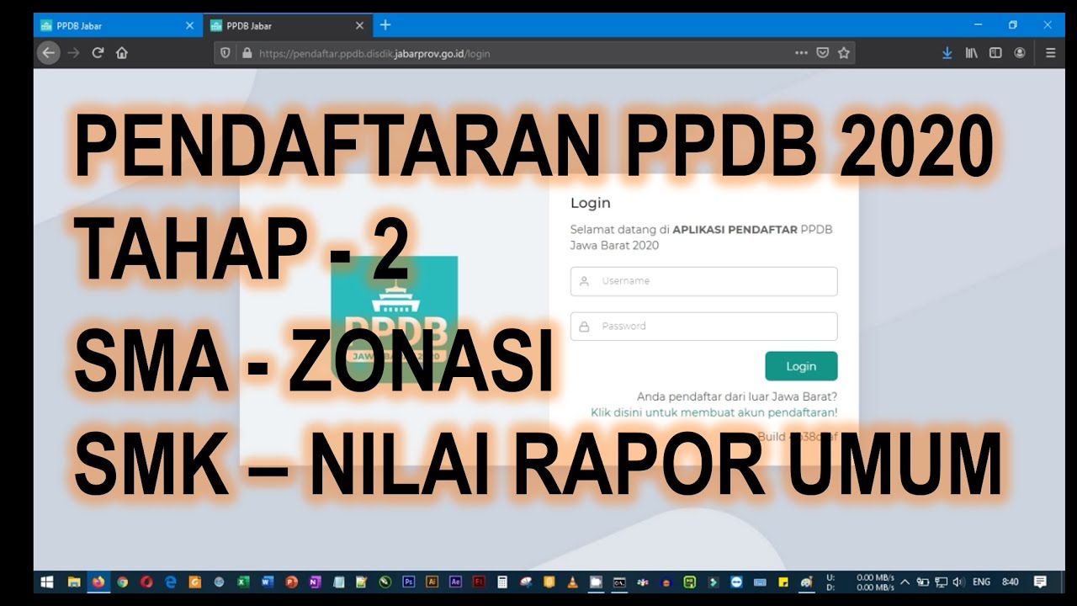This screenshot has width=1077, height=606.
Task: Open the Firefox account icon
Action: pos(1020,52)
